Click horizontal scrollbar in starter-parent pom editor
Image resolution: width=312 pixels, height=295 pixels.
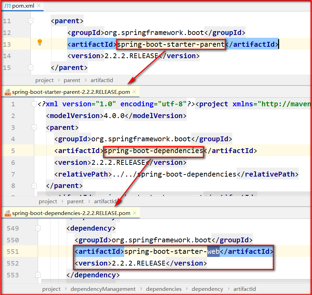pyautogui.click(x=174, y=194)
